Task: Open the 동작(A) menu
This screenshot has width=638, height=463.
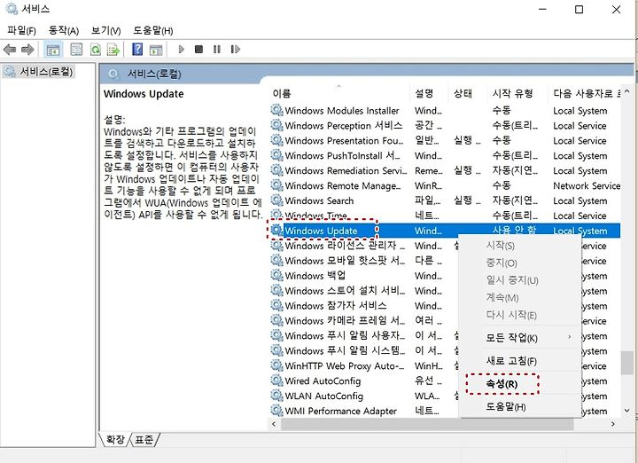Action: [64, 30]
